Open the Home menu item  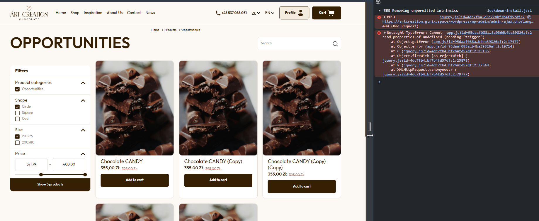pos(61,13)
